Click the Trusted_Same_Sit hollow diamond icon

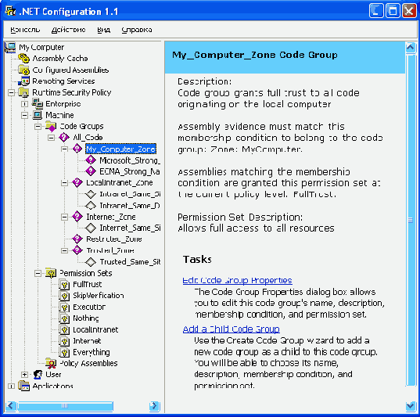(x=91, y=262)
